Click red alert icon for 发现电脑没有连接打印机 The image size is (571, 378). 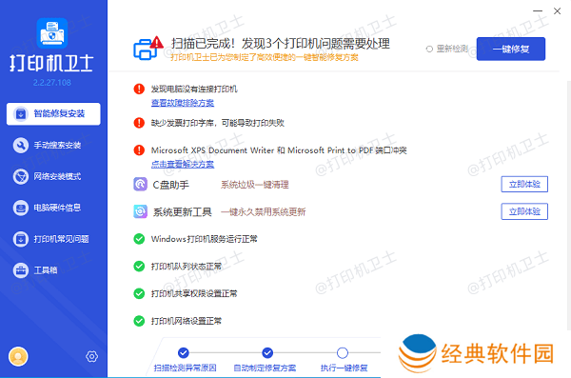click(139, 89)
